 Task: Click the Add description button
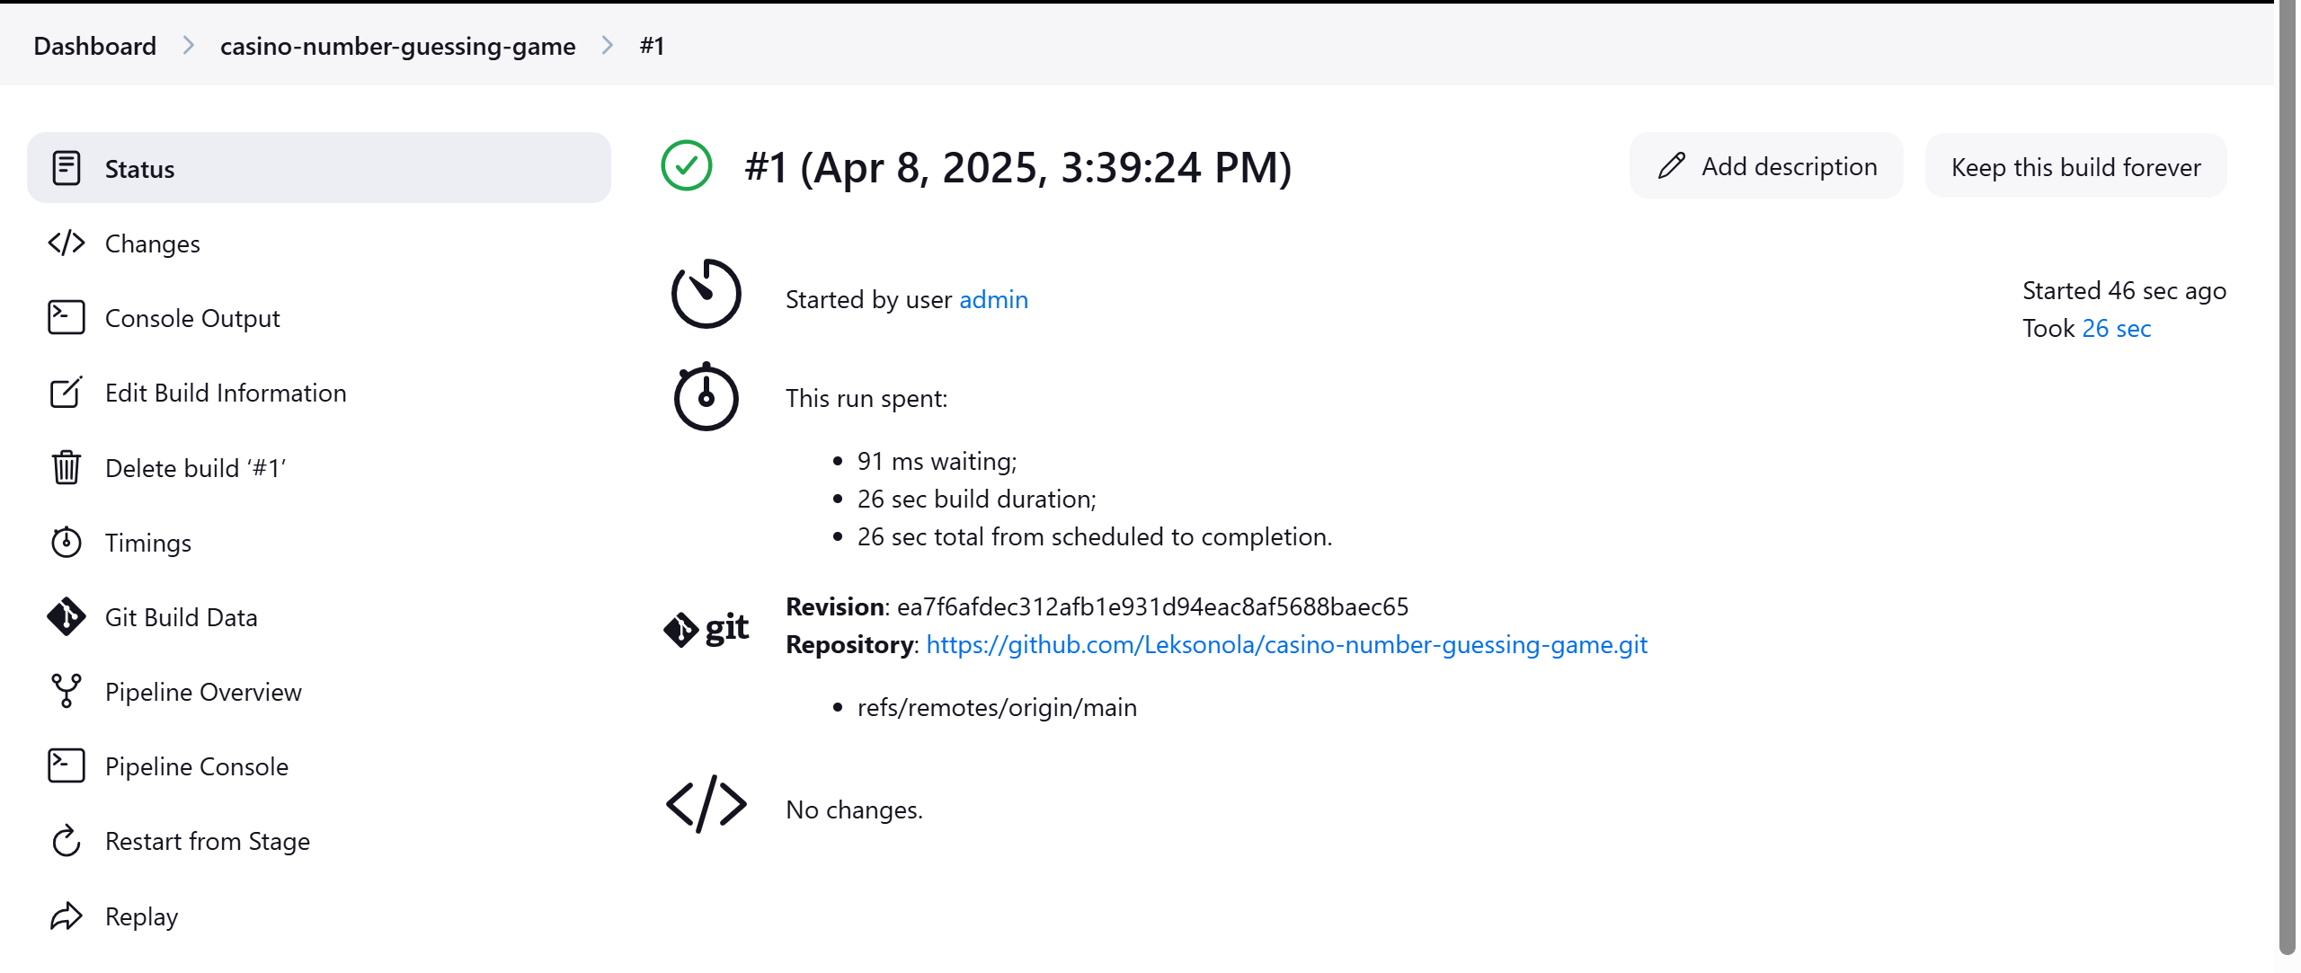click(1766, 166)
